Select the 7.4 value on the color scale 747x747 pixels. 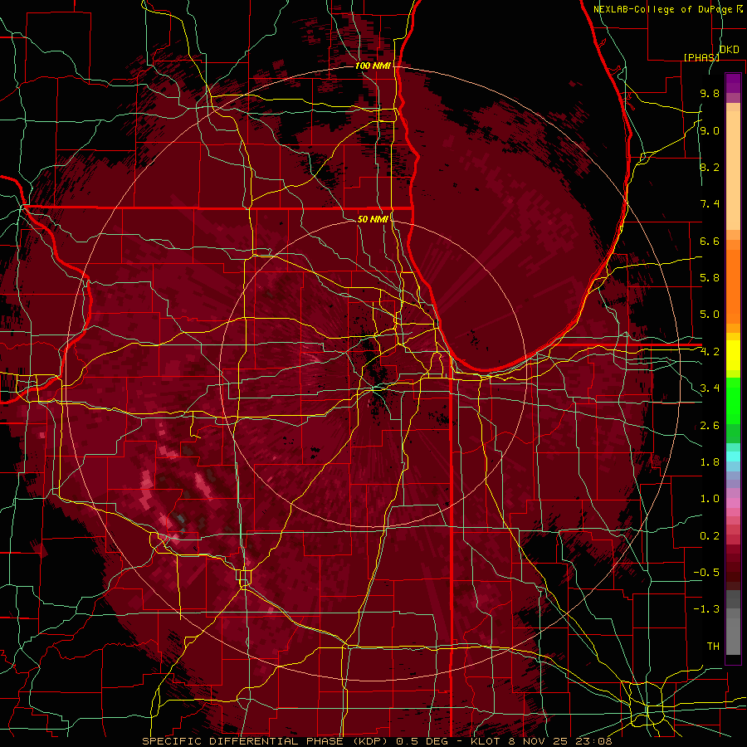point(710,204)
